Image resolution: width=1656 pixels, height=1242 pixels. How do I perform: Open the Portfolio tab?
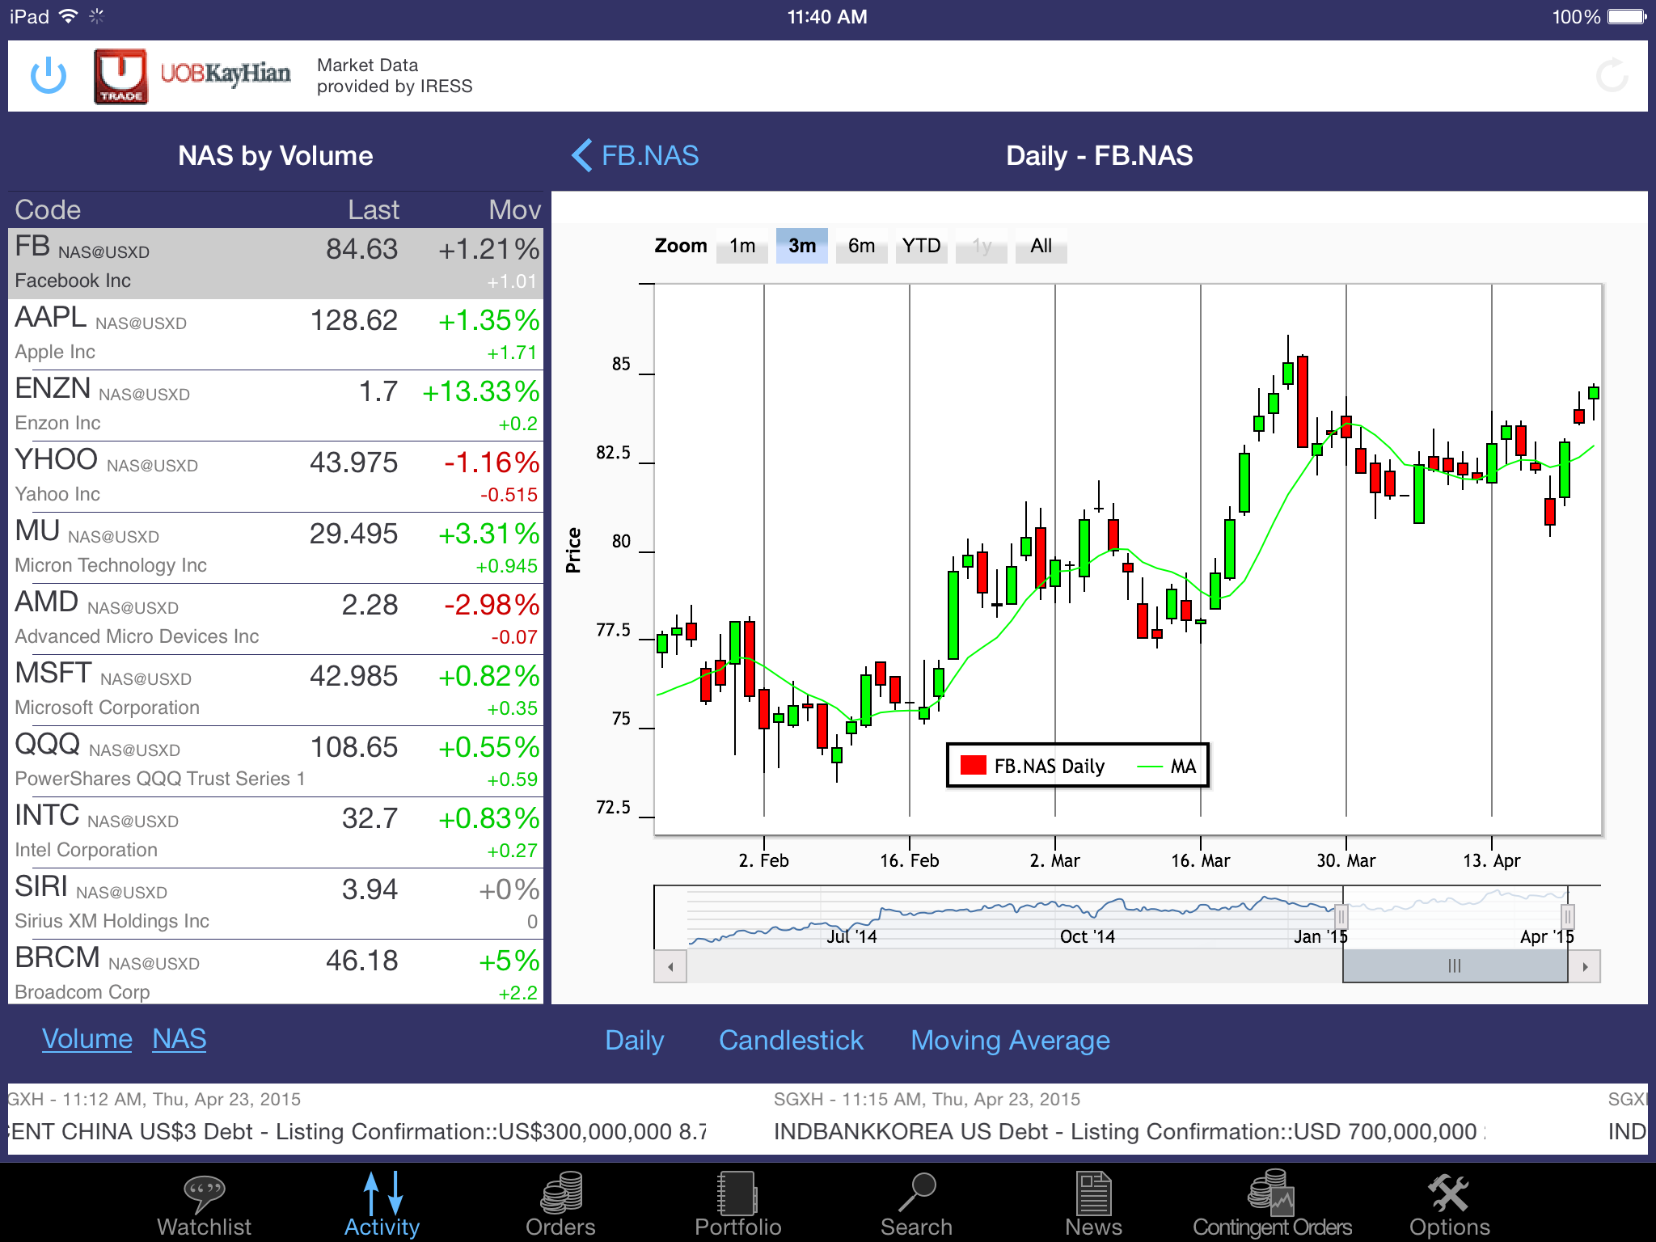tap(737, 1204)
